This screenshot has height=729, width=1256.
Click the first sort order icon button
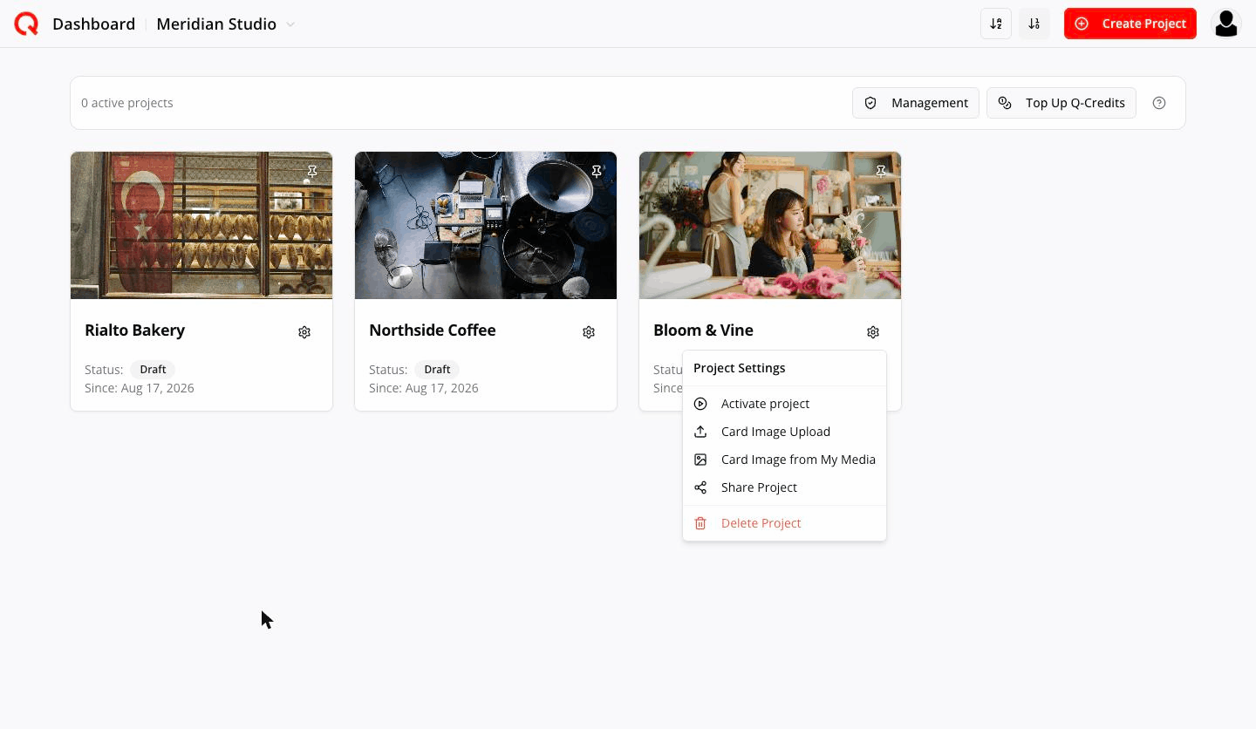pyautogui.click(x=996, y=24)
